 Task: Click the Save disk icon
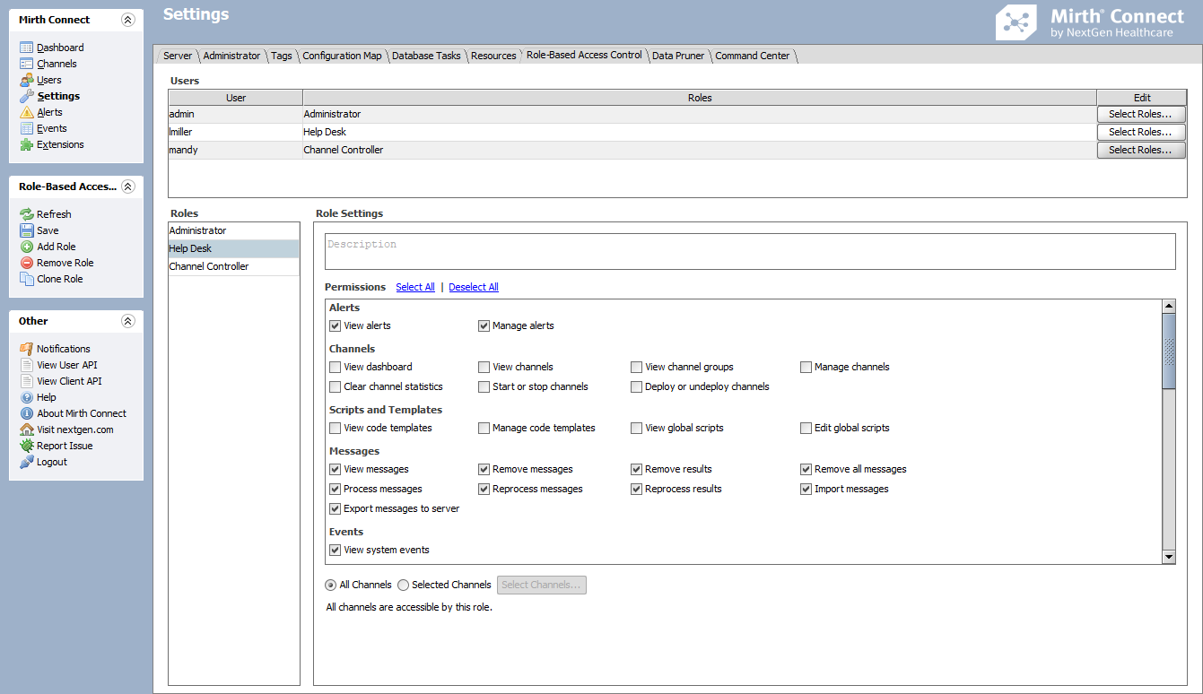click(27, 230)
